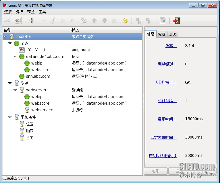Click the 未运行 status text
Viewport: 220px width, 183px height.
point(77,110)
